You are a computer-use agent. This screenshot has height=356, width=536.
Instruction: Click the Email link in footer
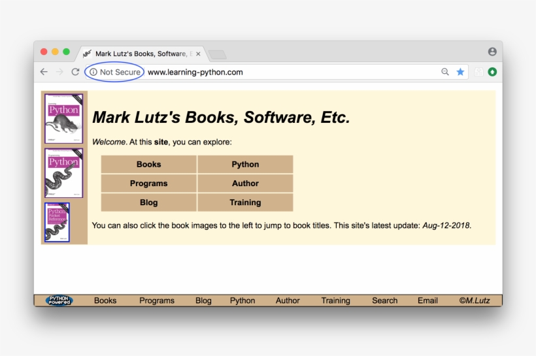pyautogui.click(x=427, y=300)
